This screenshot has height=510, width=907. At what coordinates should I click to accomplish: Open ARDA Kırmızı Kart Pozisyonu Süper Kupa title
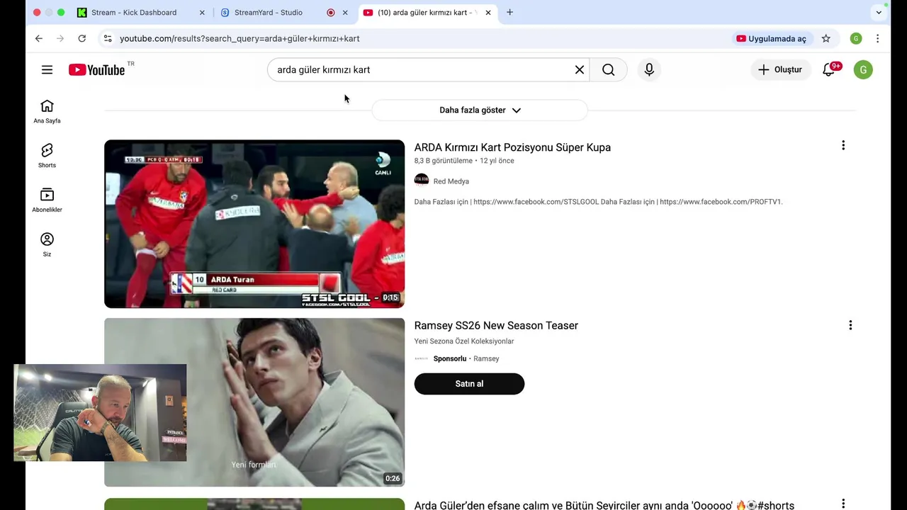tap(512, 147)
